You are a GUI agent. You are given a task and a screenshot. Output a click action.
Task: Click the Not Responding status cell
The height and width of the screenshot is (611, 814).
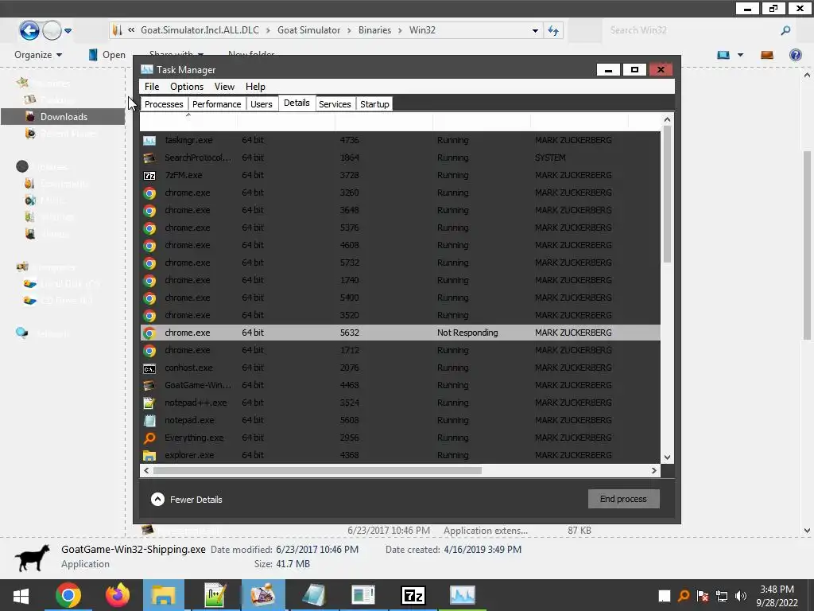click(467, 333)
